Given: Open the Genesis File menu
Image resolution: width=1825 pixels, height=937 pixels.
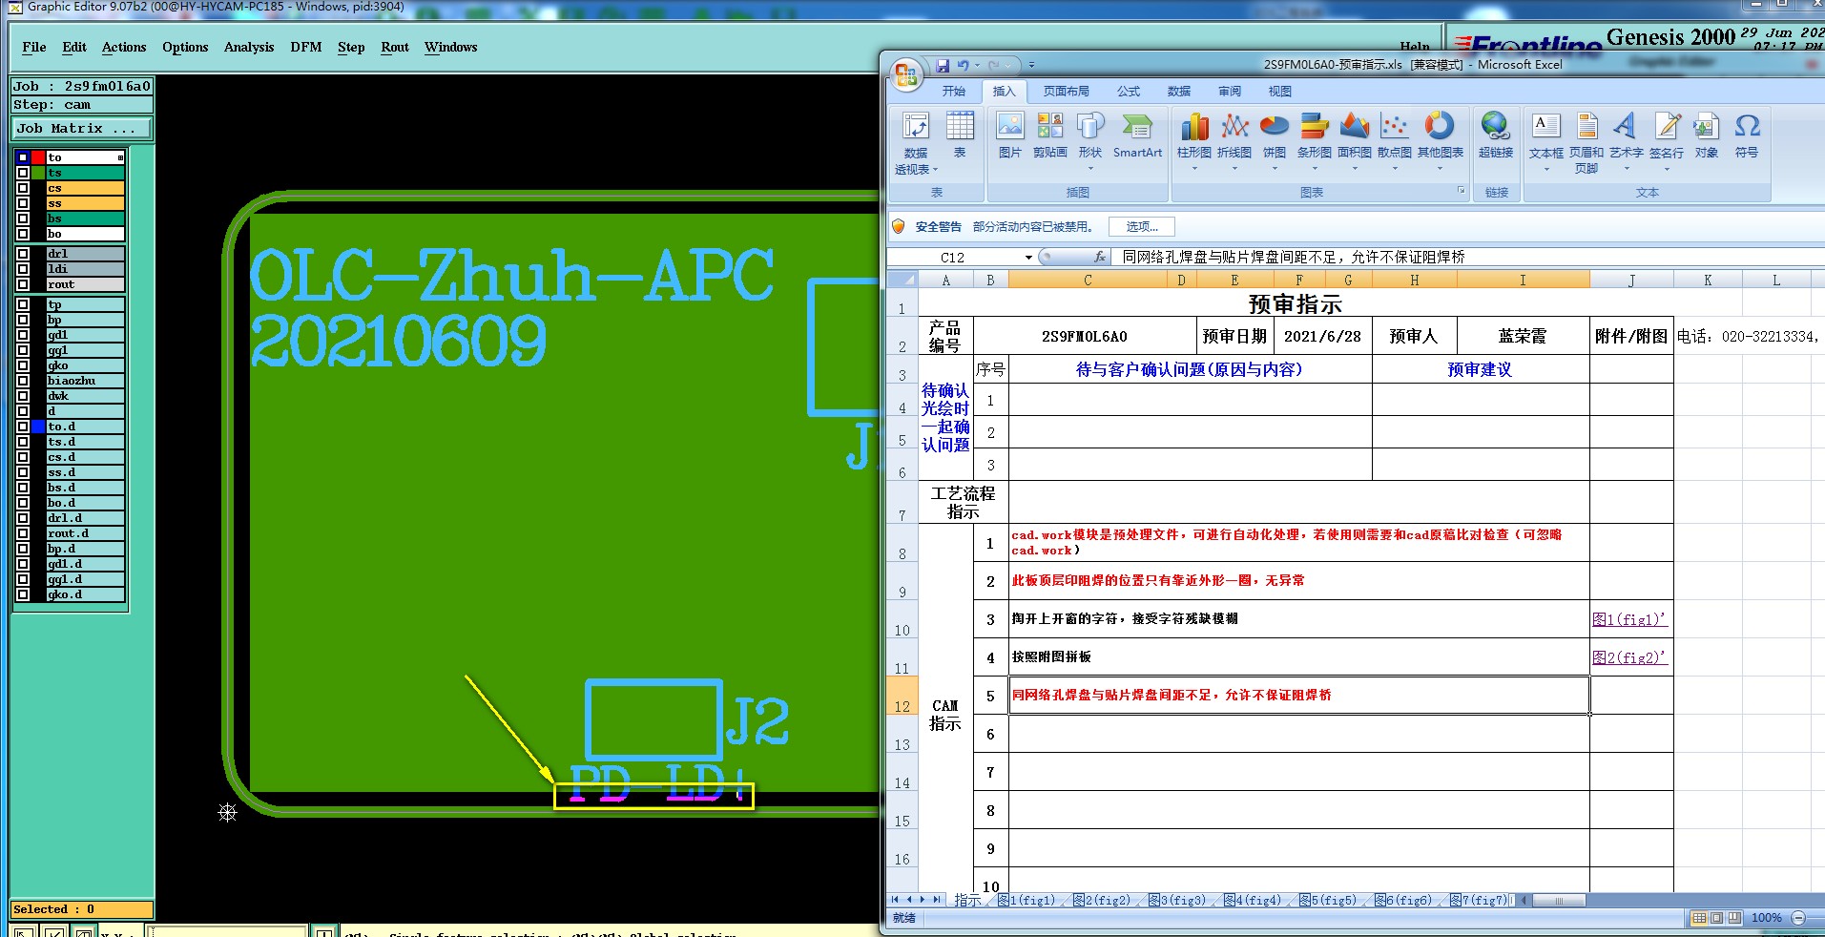Looking at the screenshot, I should pyautogui.click(x=34, y=47).
